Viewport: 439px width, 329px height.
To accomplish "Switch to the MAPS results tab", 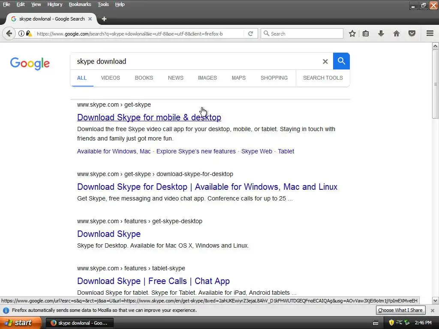I will (x=238, y=78).
